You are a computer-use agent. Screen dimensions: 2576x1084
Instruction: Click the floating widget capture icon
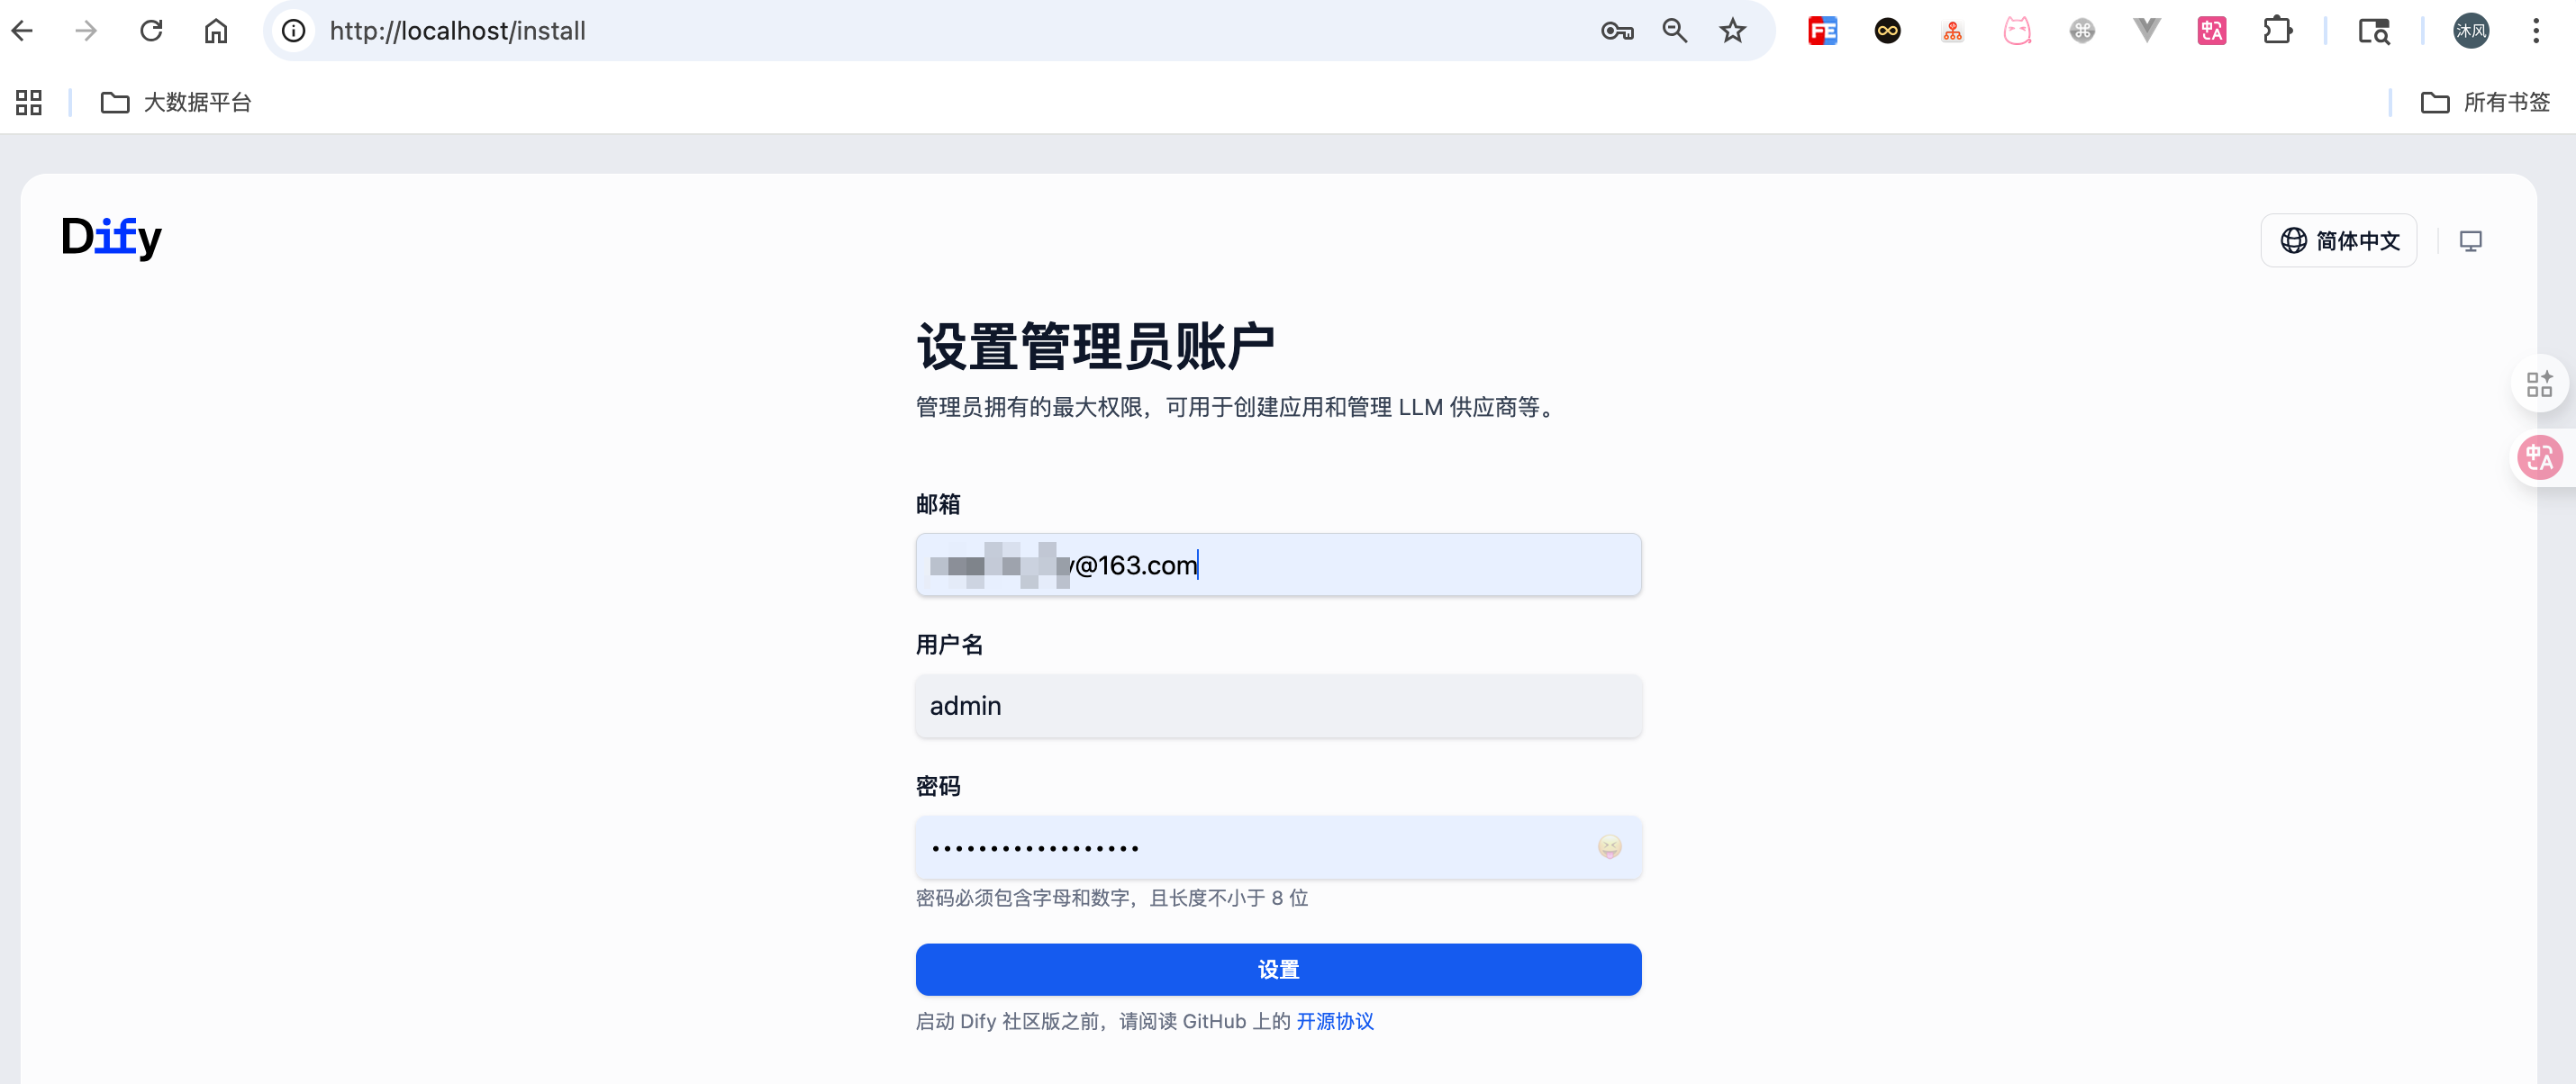[x=2541, y=383]
